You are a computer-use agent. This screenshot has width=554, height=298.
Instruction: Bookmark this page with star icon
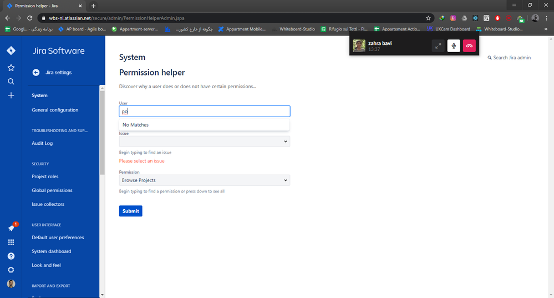[x=428, y=18]
